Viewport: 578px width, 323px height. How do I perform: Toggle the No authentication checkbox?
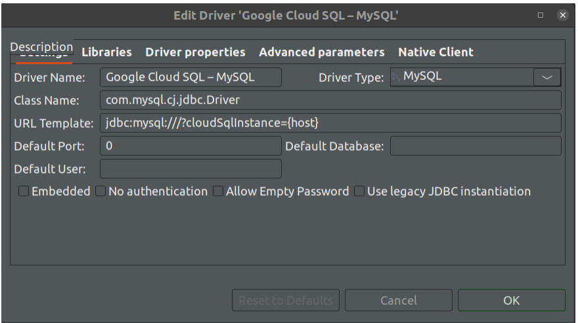coord(100,191)
